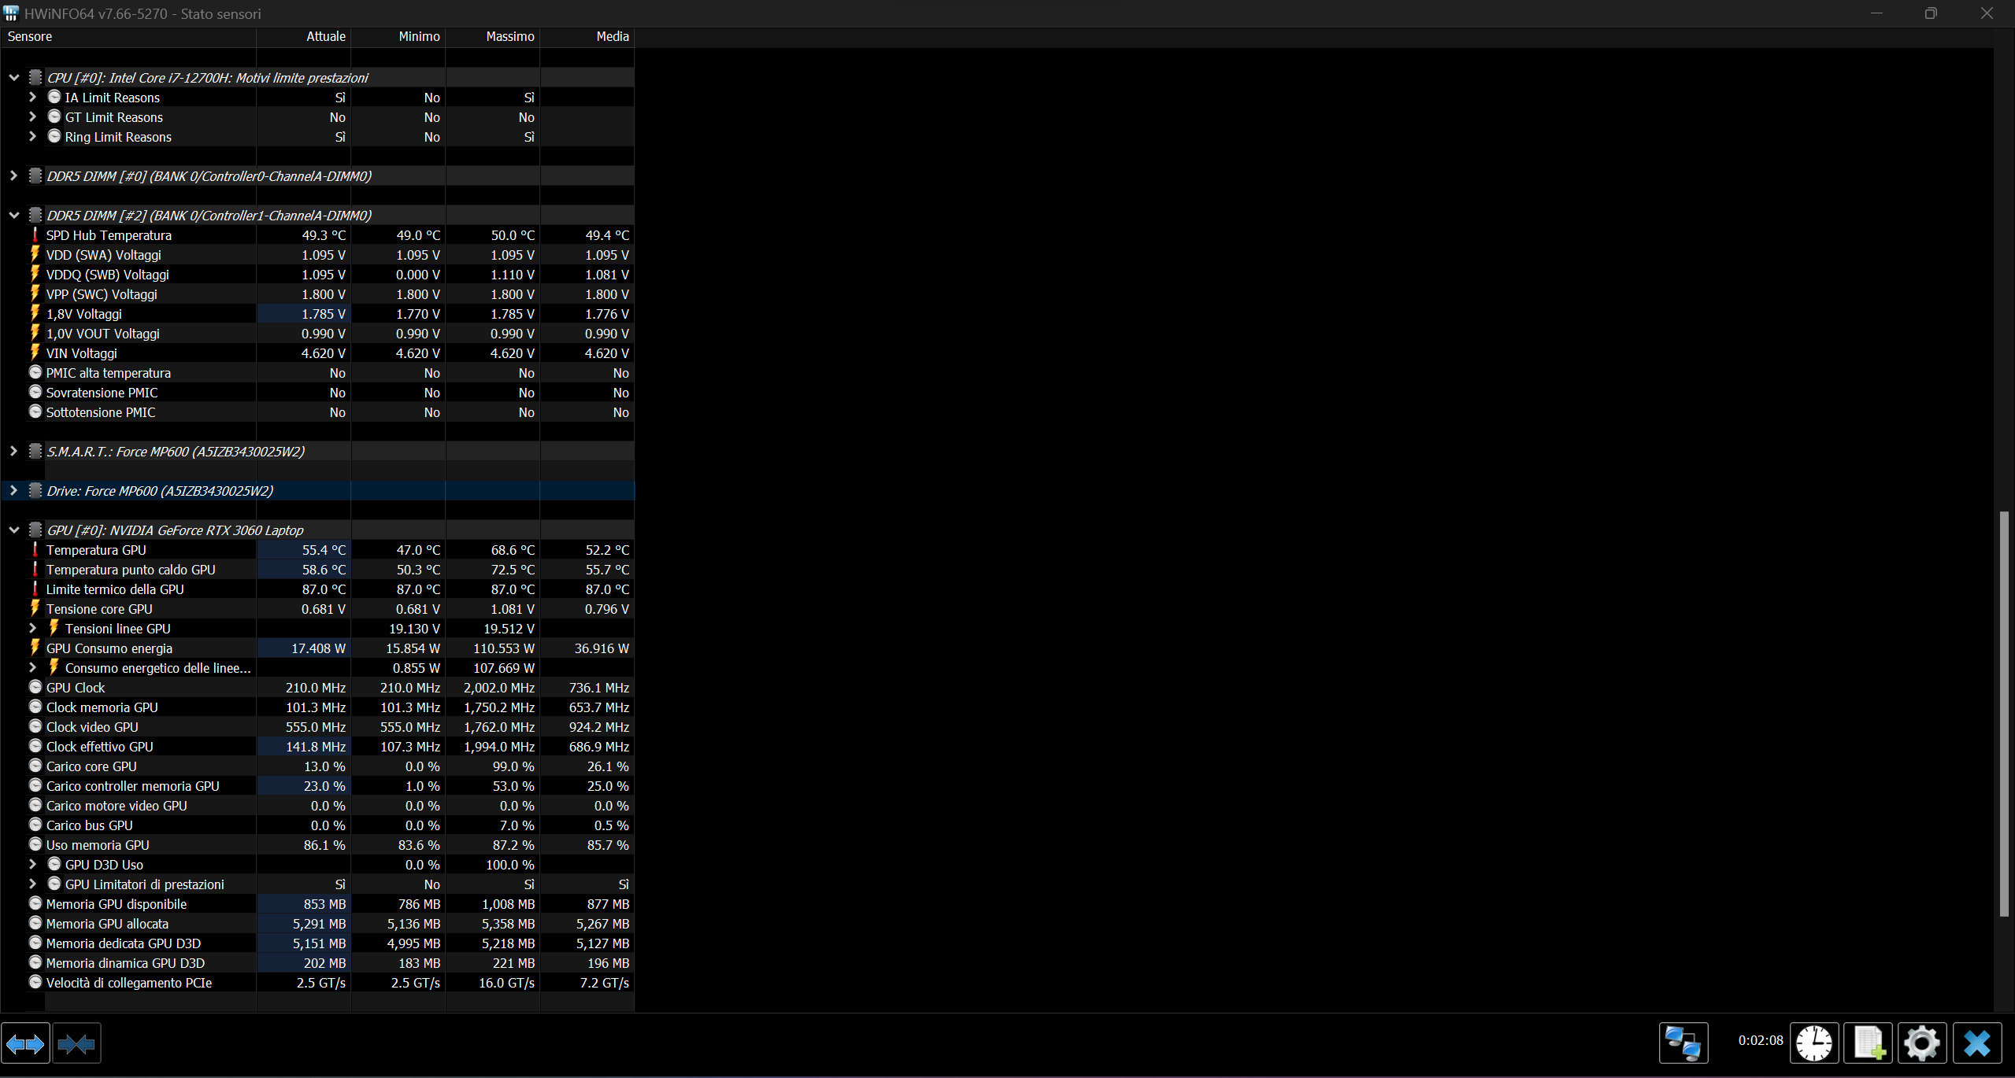The image size is (2015, 1078).
Task: Open sensor settings gear icon
Action: 1922,1043
